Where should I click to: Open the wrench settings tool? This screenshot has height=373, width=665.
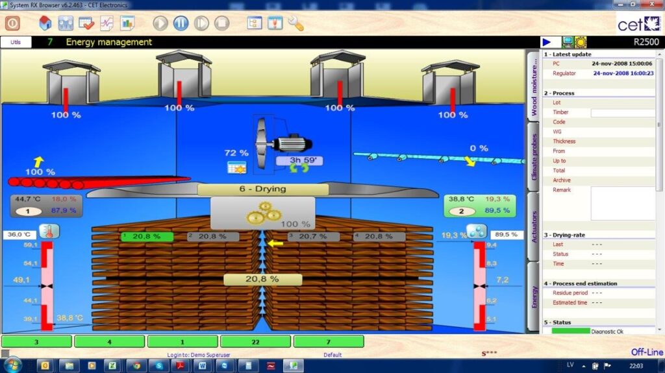coord(295,23)
